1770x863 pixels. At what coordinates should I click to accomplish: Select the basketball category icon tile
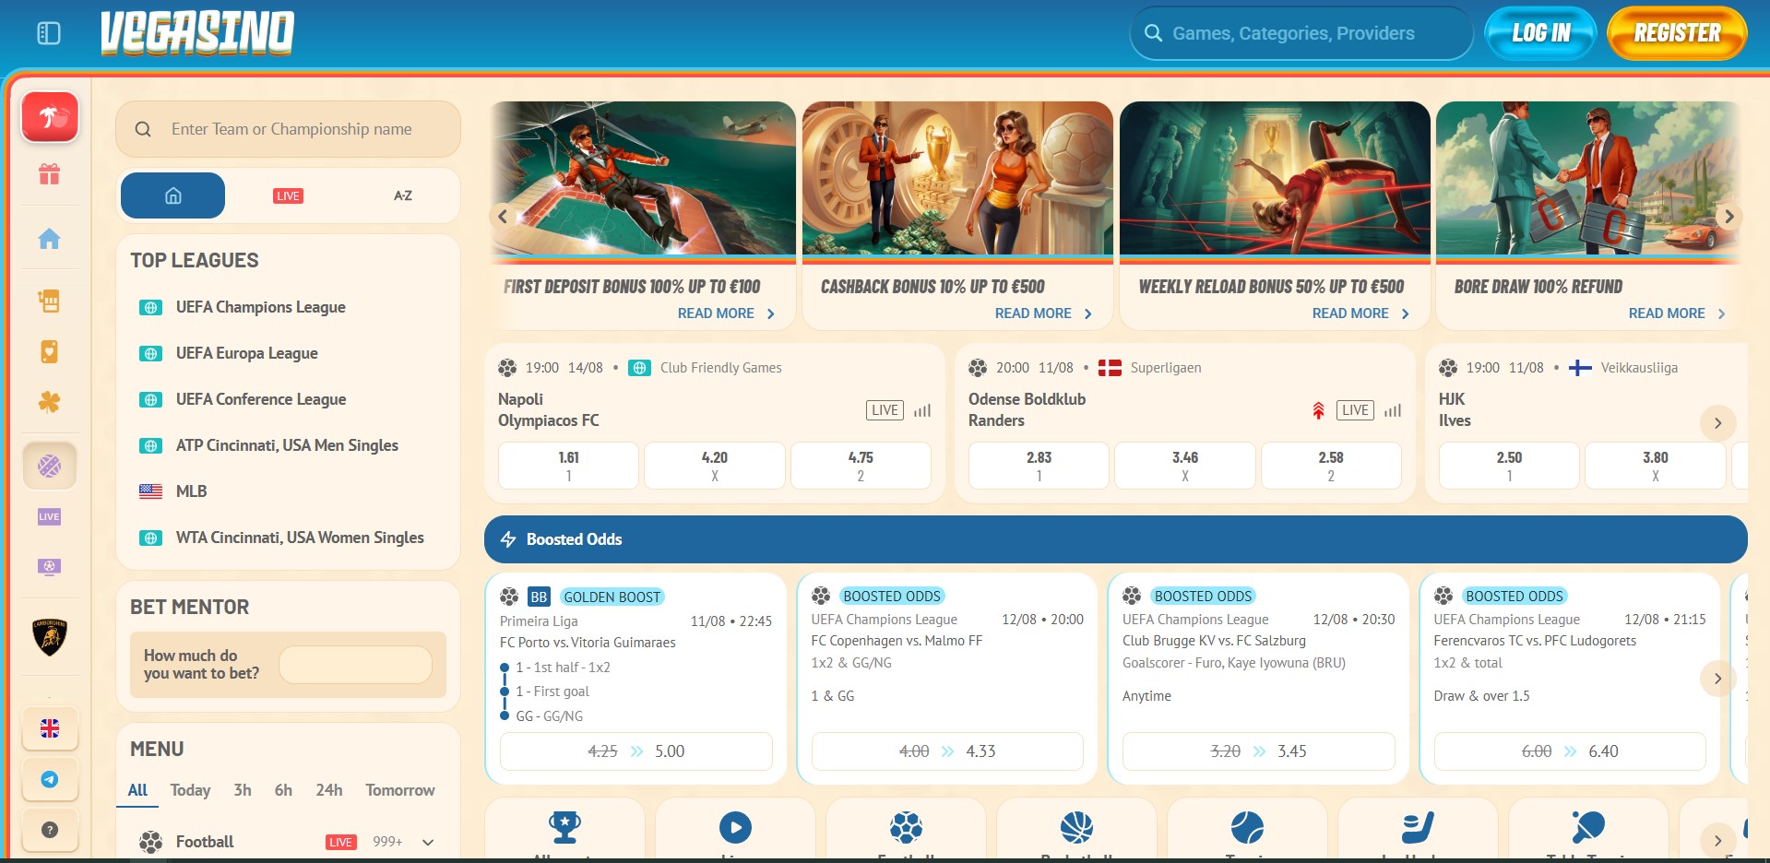tap(1076, 827)
